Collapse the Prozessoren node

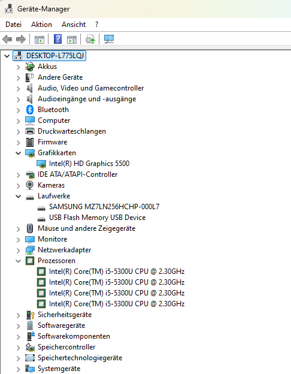pyautogui.click(x=19, y=261)
